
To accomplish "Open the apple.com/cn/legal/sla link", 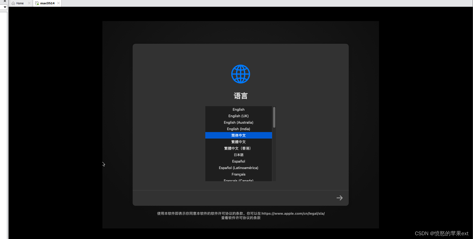I will 293,213.
